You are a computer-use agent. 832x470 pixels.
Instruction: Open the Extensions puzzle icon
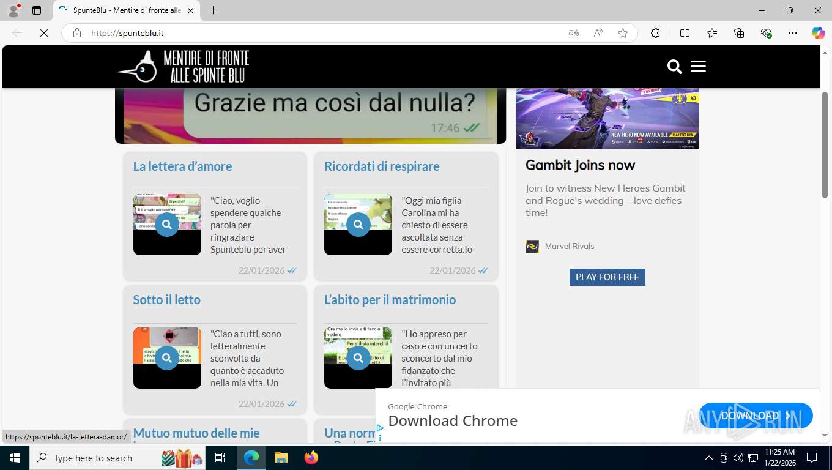[x=655, y=33]
